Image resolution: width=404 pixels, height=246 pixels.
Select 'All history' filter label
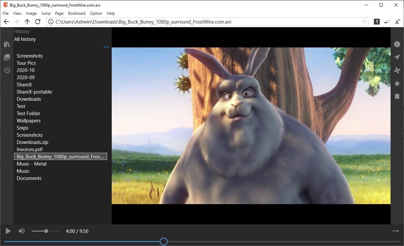click(x=25, y=39)
